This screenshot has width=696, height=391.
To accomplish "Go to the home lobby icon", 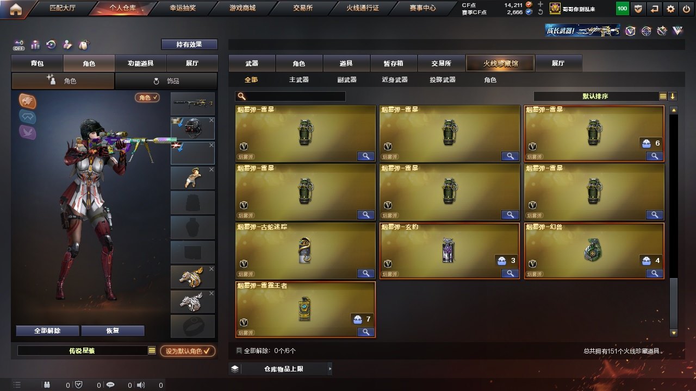I will 16,9.
